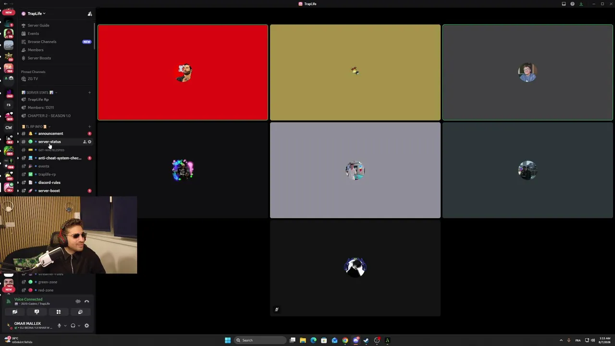The image size is (615, 346).
Task: Expand threads arrow beside discord-rules channel
Action: 18,183
